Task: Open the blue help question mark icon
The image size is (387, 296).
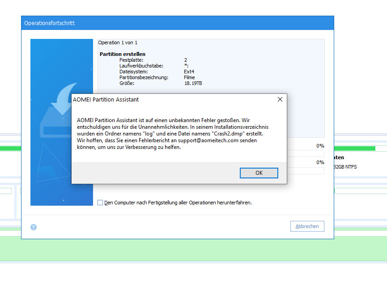Action: (x=34, y=227)
